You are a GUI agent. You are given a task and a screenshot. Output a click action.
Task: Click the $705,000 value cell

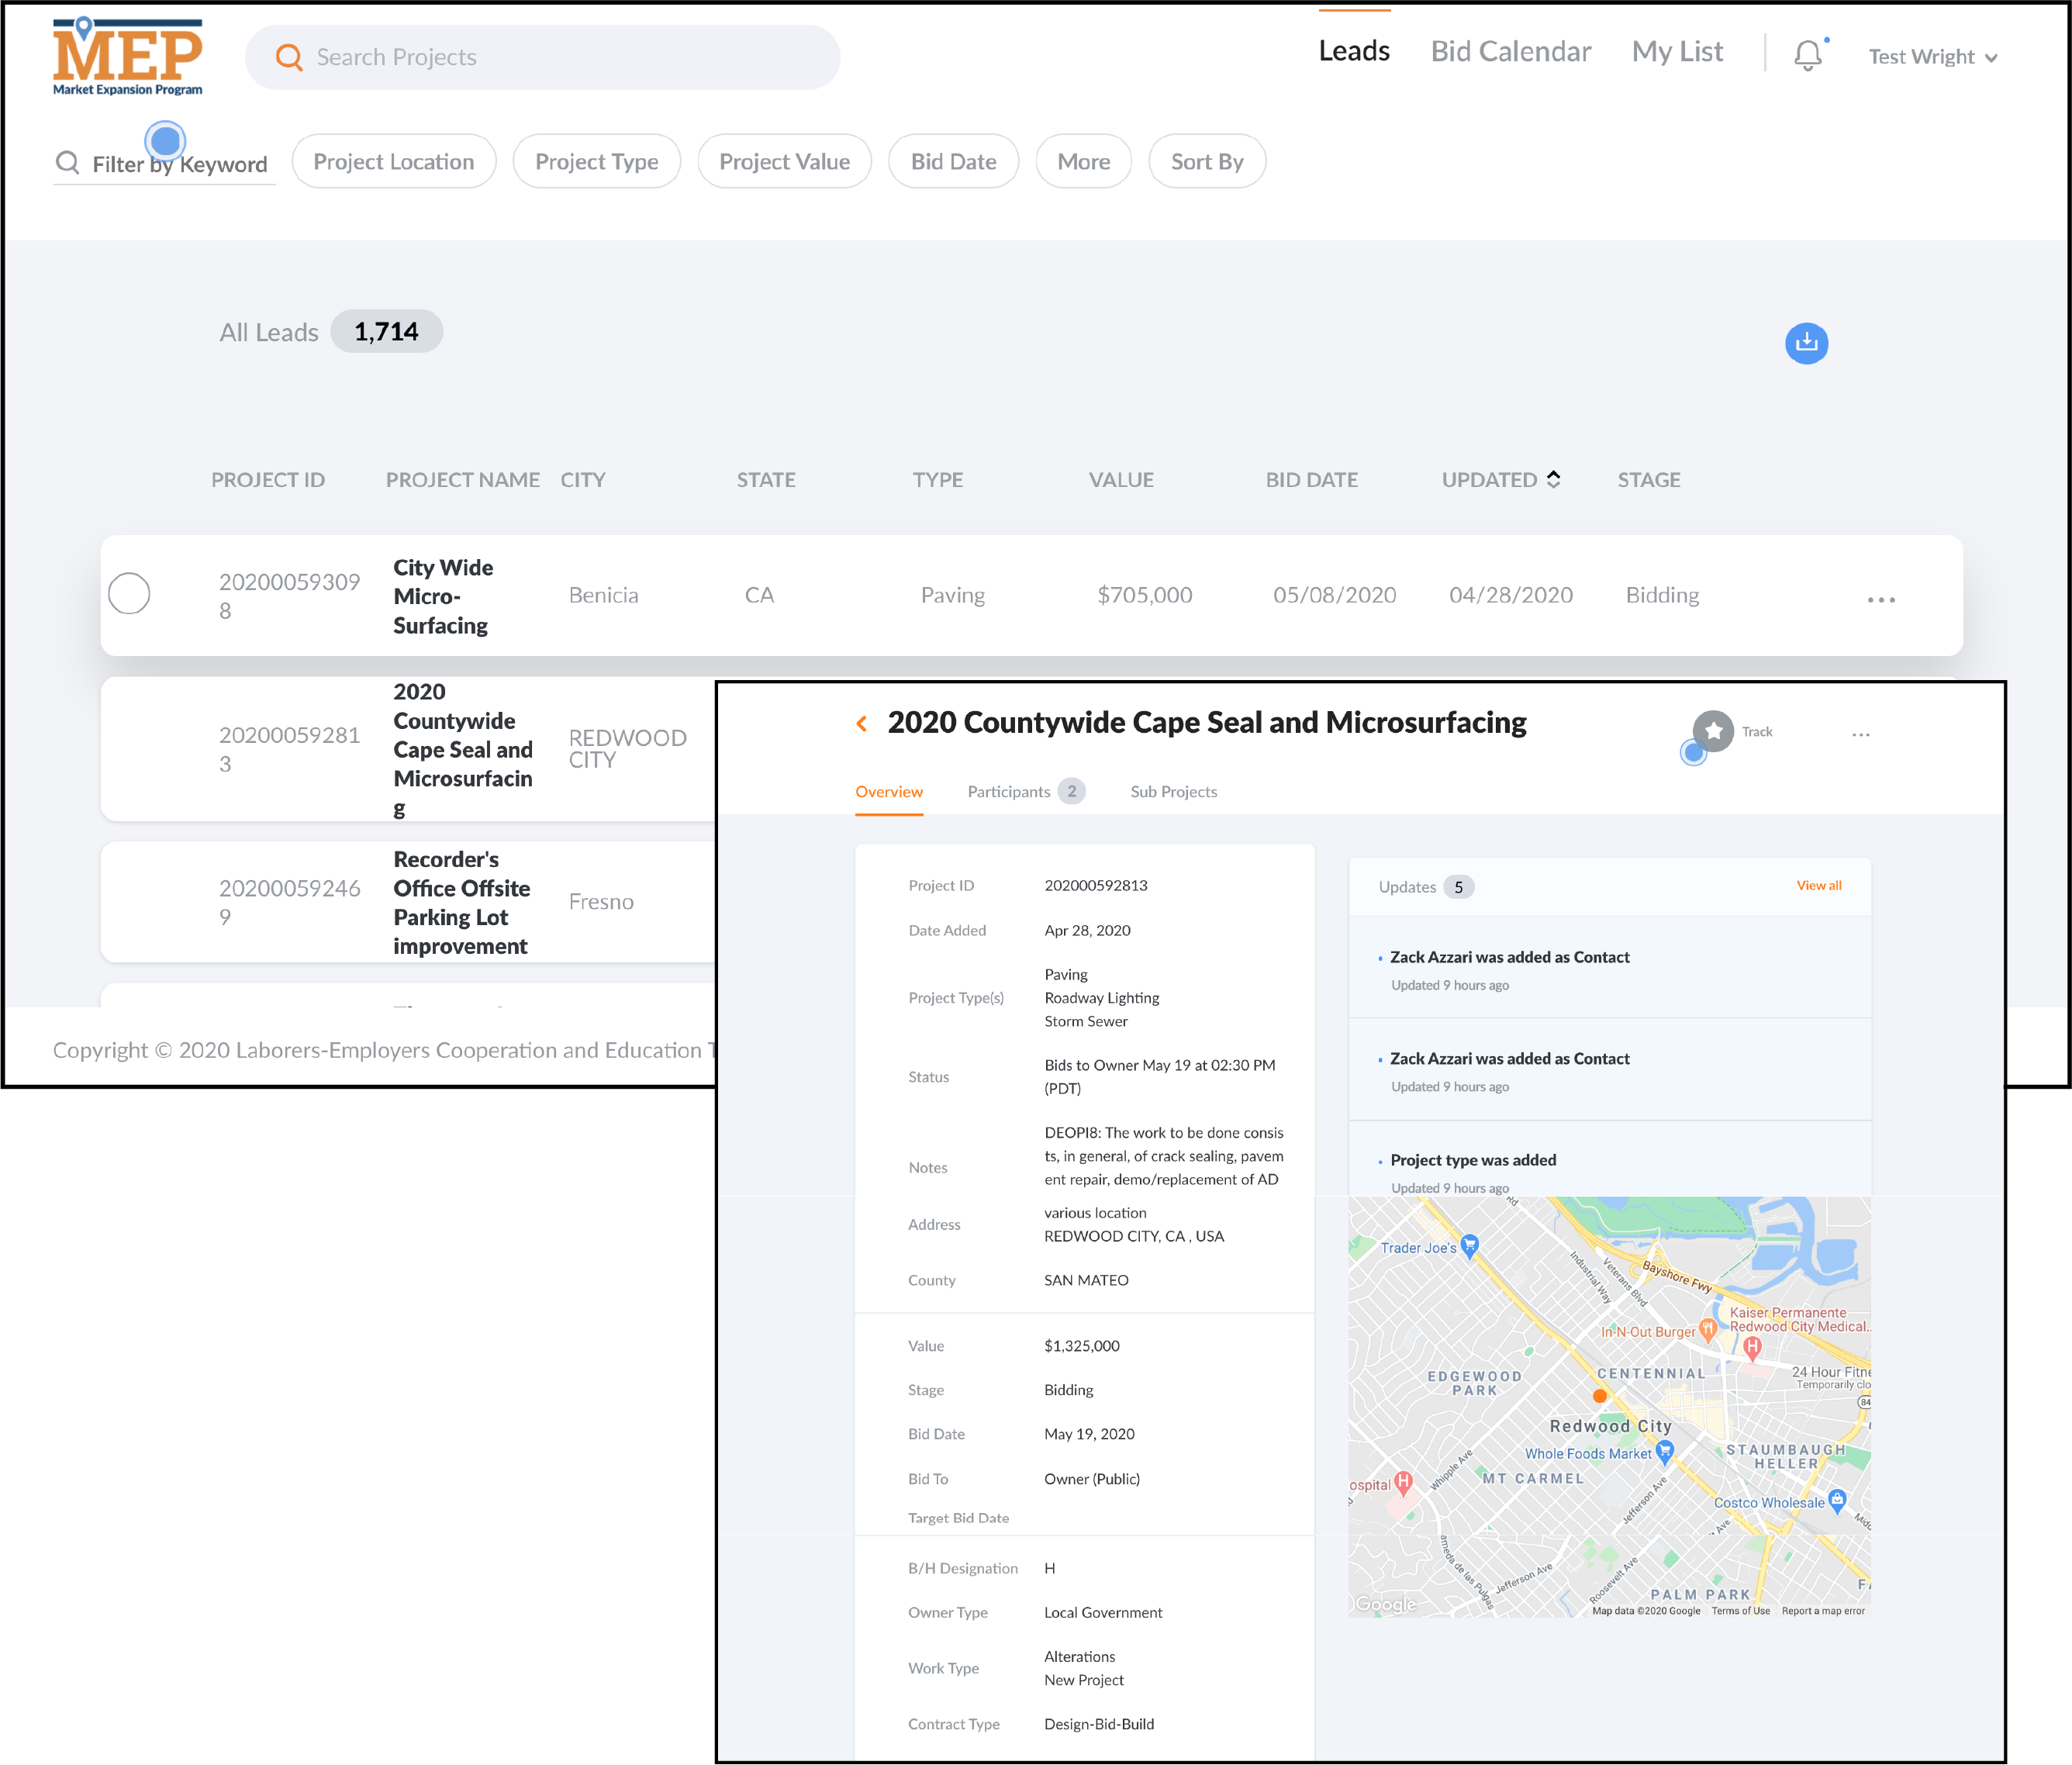click(x=1145, y=595)
